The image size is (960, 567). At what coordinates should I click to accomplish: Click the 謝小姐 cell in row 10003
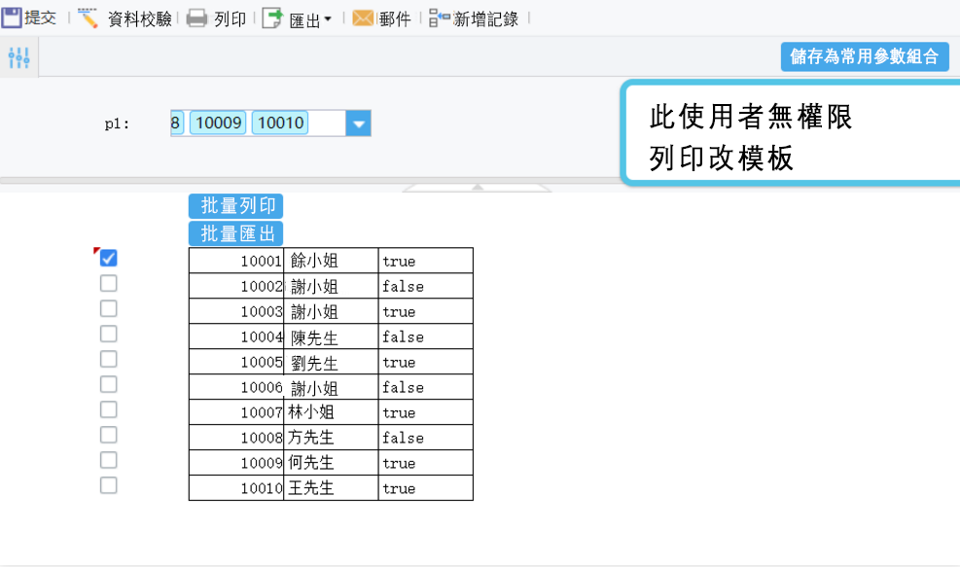332,311
